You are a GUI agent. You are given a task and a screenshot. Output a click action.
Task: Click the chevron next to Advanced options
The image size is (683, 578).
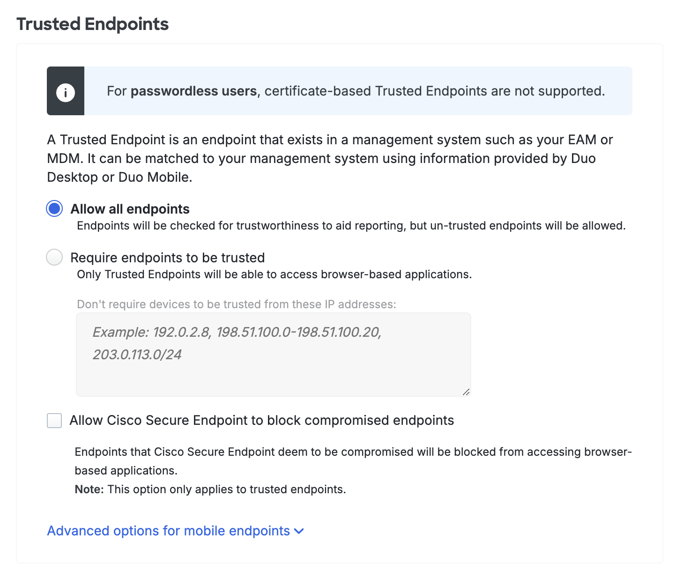(299, 531)
